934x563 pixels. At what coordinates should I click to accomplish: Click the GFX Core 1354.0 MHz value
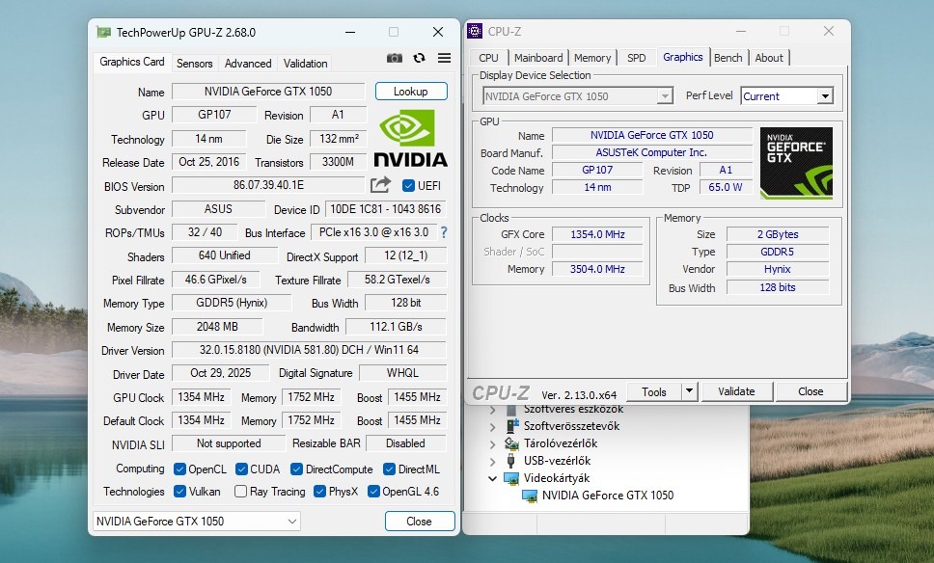coord(597,234)
